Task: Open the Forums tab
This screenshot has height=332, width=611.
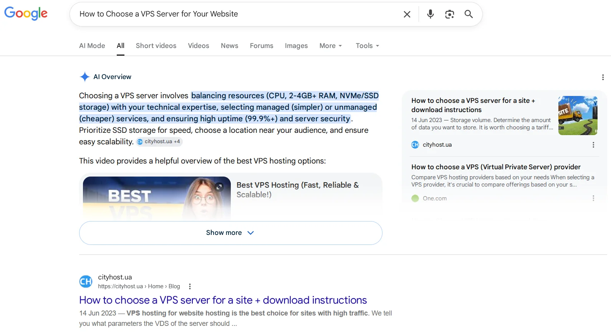Action: pos(262,46)
